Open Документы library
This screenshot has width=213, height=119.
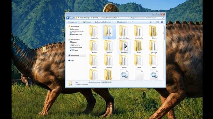click(76, 45)
